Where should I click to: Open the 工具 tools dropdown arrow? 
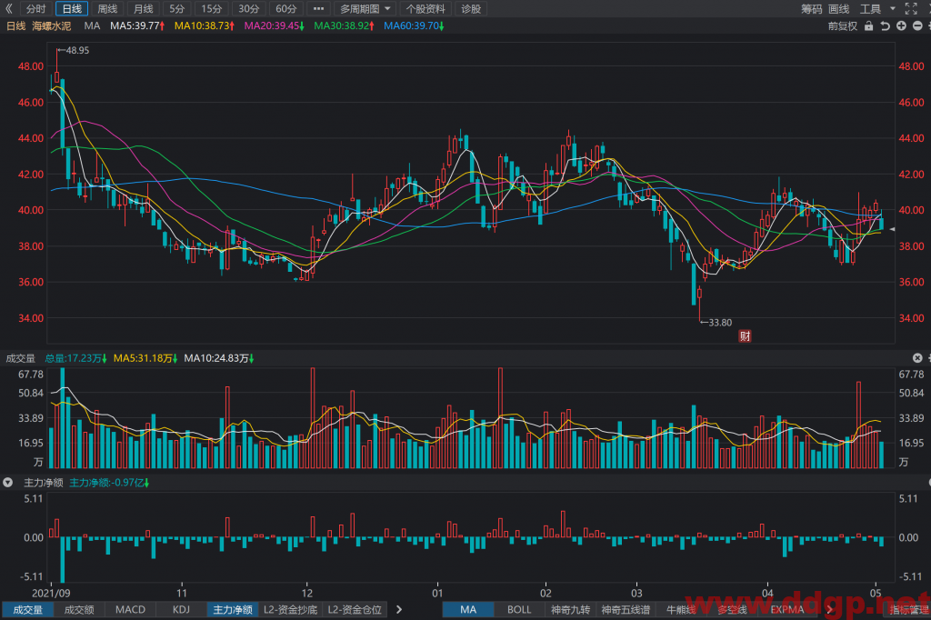(893, 9)
